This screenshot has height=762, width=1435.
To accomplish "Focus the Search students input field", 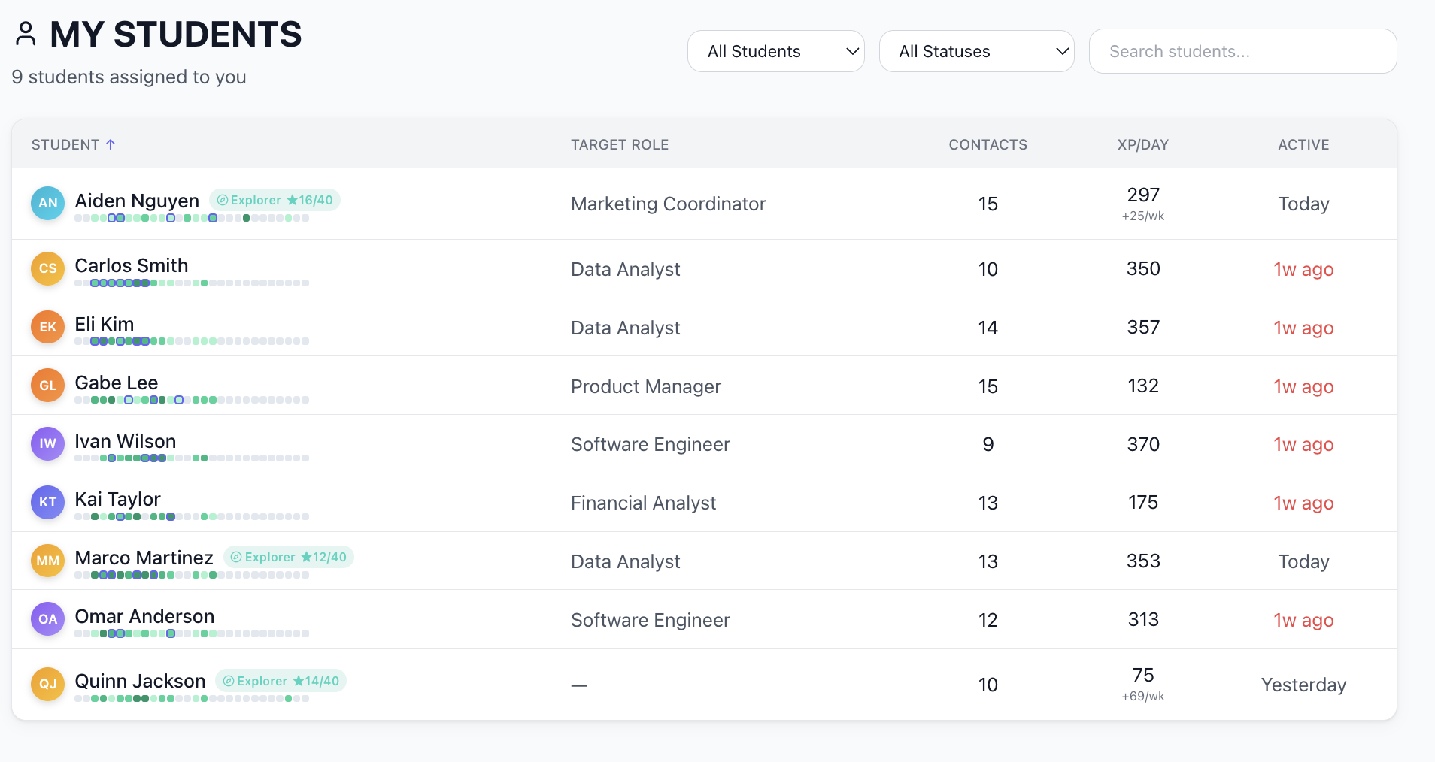I will coord(1242,51).
